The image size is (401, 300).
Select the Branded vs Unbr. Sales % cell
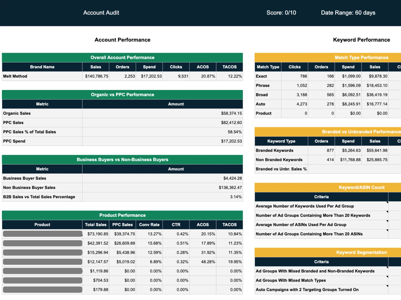(281, 169)
